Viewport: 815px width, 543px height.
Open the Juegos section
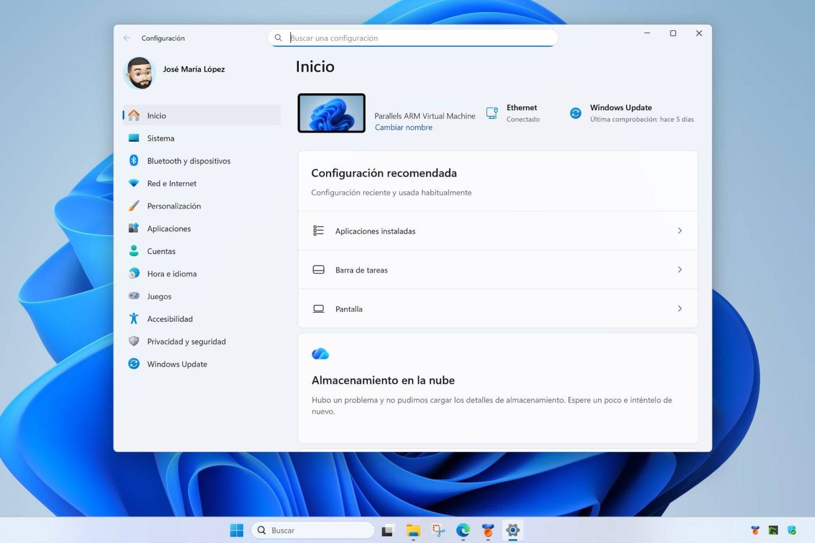pyautogui.click(x=202, y=296)
